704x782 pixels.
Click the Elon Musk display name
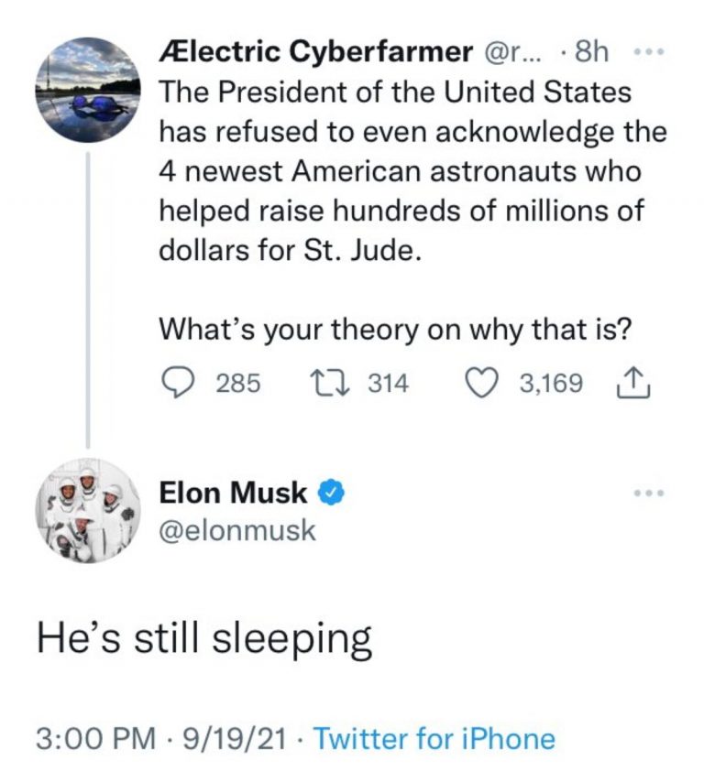tap(234, 494)
